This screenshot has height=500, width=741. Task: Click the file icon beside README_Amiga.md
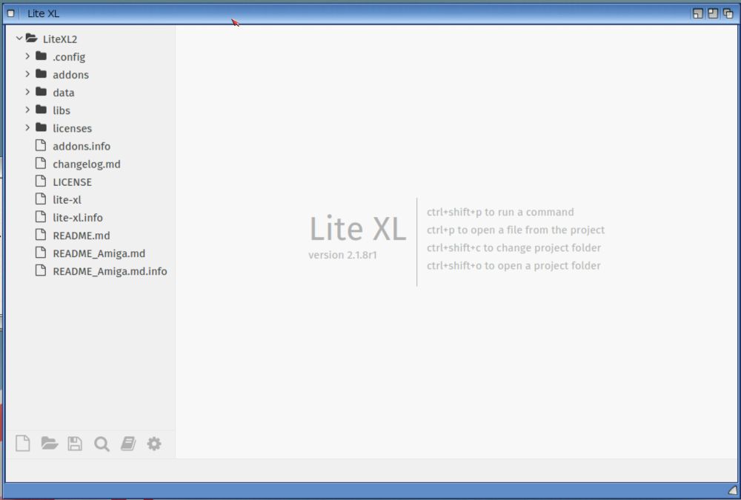41,253
